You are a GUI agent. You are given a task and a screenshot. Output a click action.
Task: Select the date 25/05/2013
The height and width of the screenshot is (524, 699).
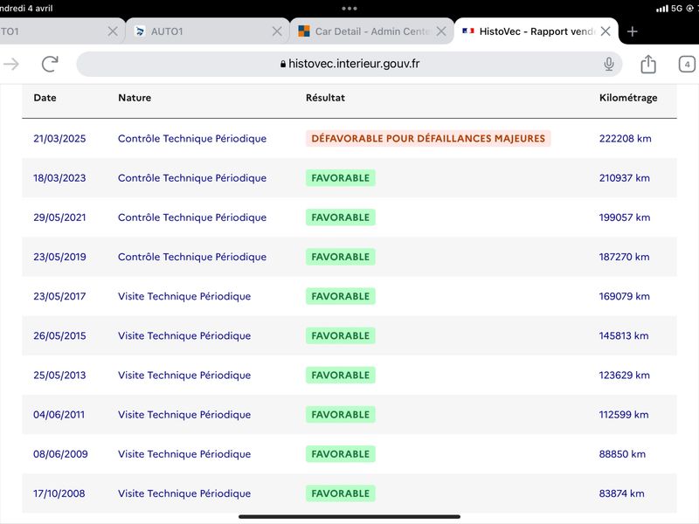(59, 376)
